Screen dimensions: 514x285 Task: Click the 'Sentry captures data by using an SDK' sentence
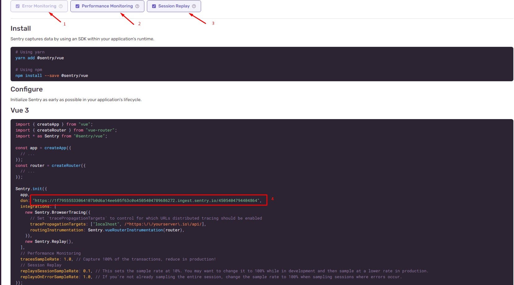tap(82, 39)
